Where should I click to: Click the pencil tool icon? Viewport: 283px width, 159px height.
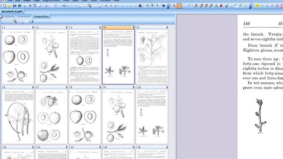(174, 6)
